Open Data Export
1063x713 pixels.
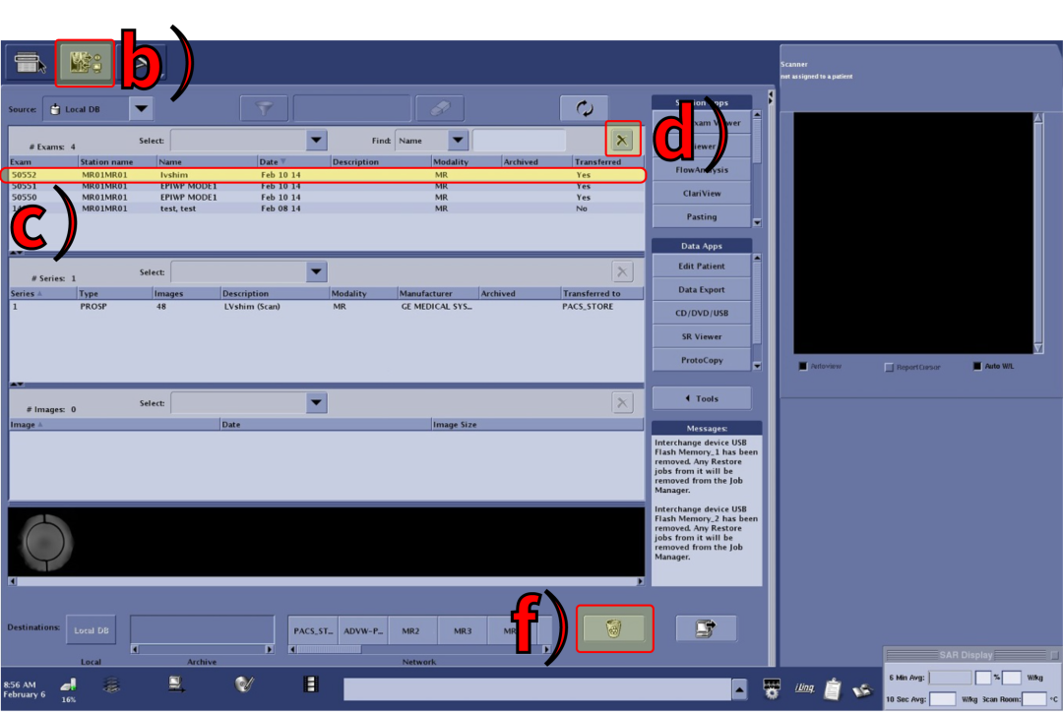click(x=702, y=289)
